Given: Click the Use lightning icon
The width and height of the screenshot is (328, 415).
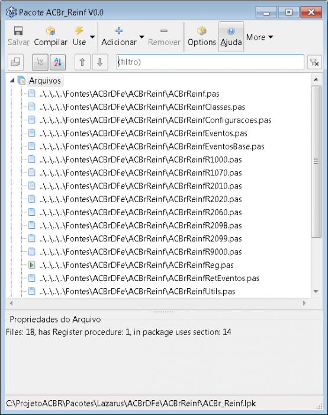Looking at the screenshot, I should 79,31.
